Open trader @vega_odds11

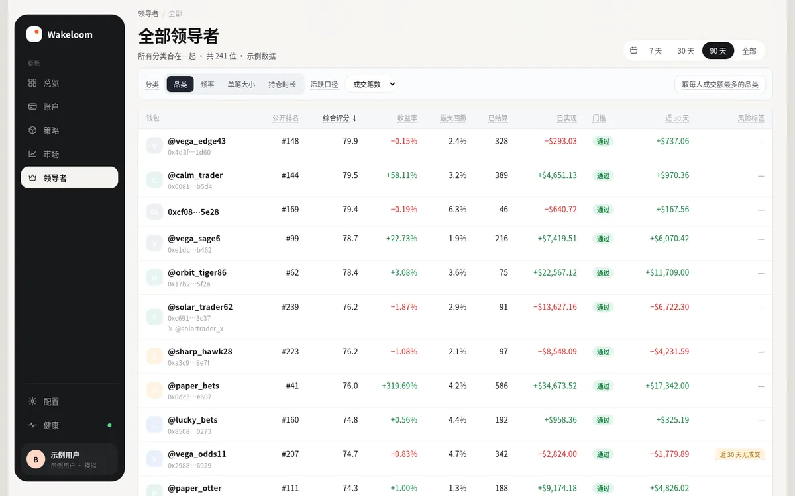pyautogui.click(x=197, y=454)
